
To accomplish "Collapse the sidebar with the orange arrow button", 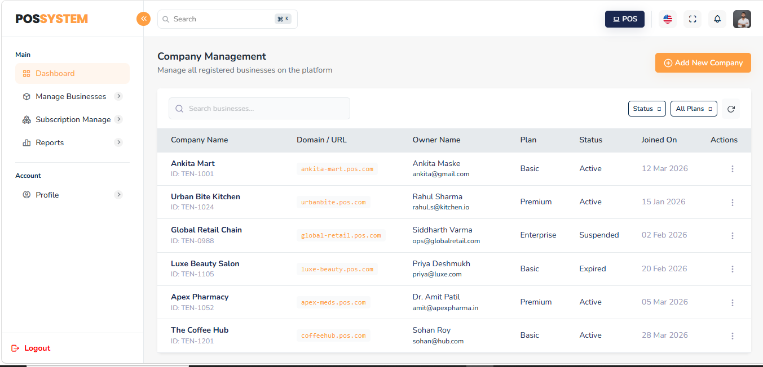I will (143, 19).
